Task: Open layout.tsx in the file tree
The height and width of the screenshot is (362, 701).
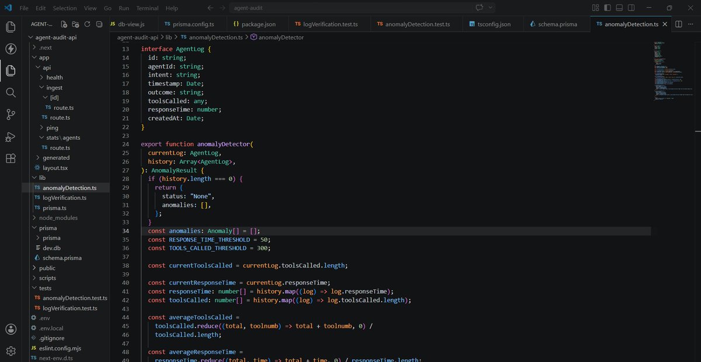Action: [x=64, y=168]
